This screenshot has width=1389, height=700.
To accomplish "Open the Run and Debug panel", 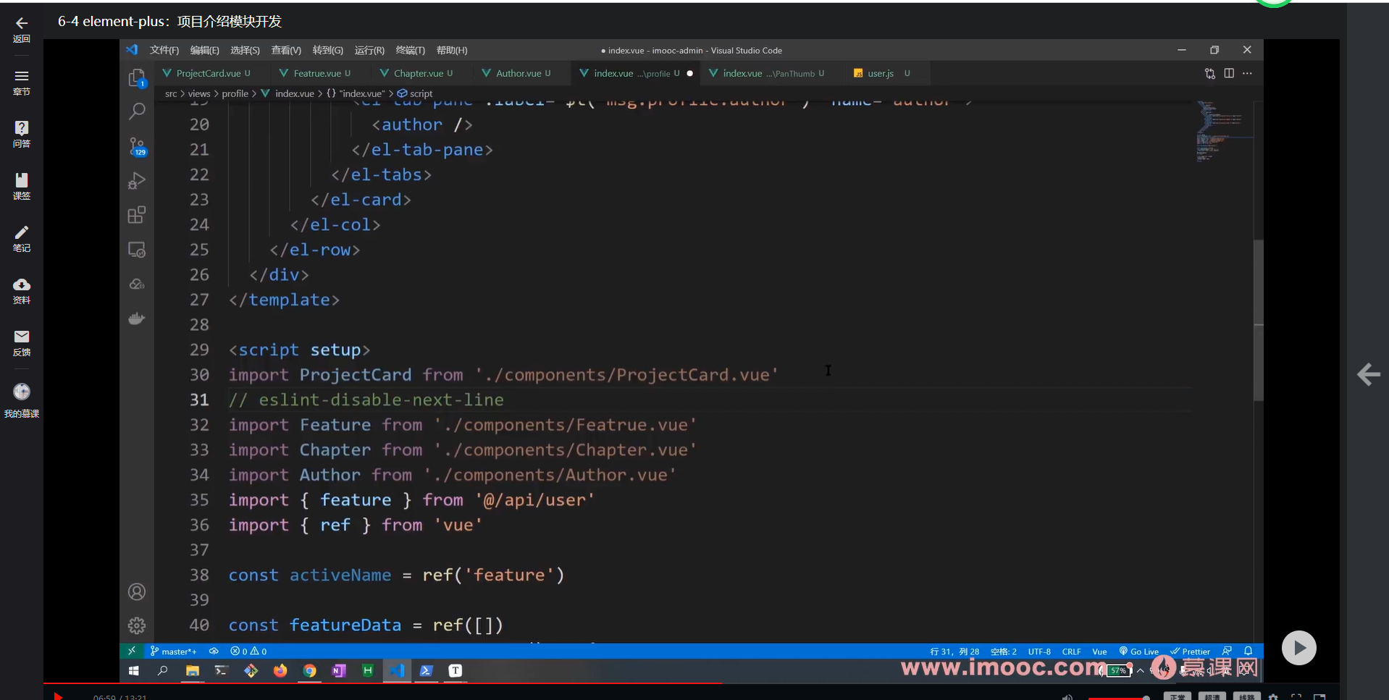I will [137, 181].
